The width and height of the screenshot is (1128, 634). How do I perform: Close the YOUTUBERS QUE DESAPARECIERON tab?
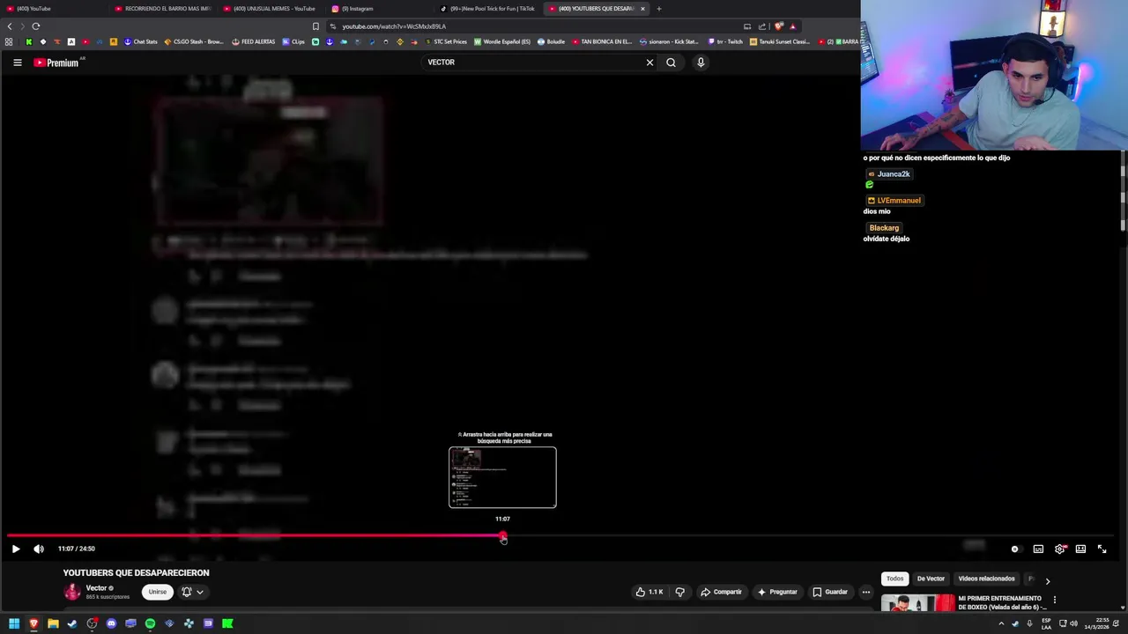pos(642,9)
